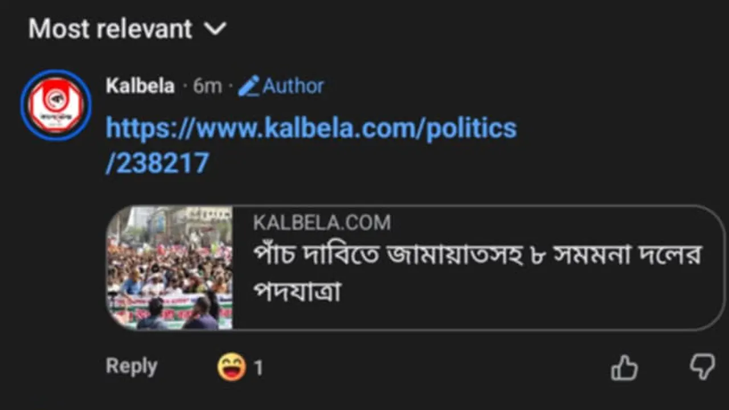View the laughing emoji reaction

232,367
